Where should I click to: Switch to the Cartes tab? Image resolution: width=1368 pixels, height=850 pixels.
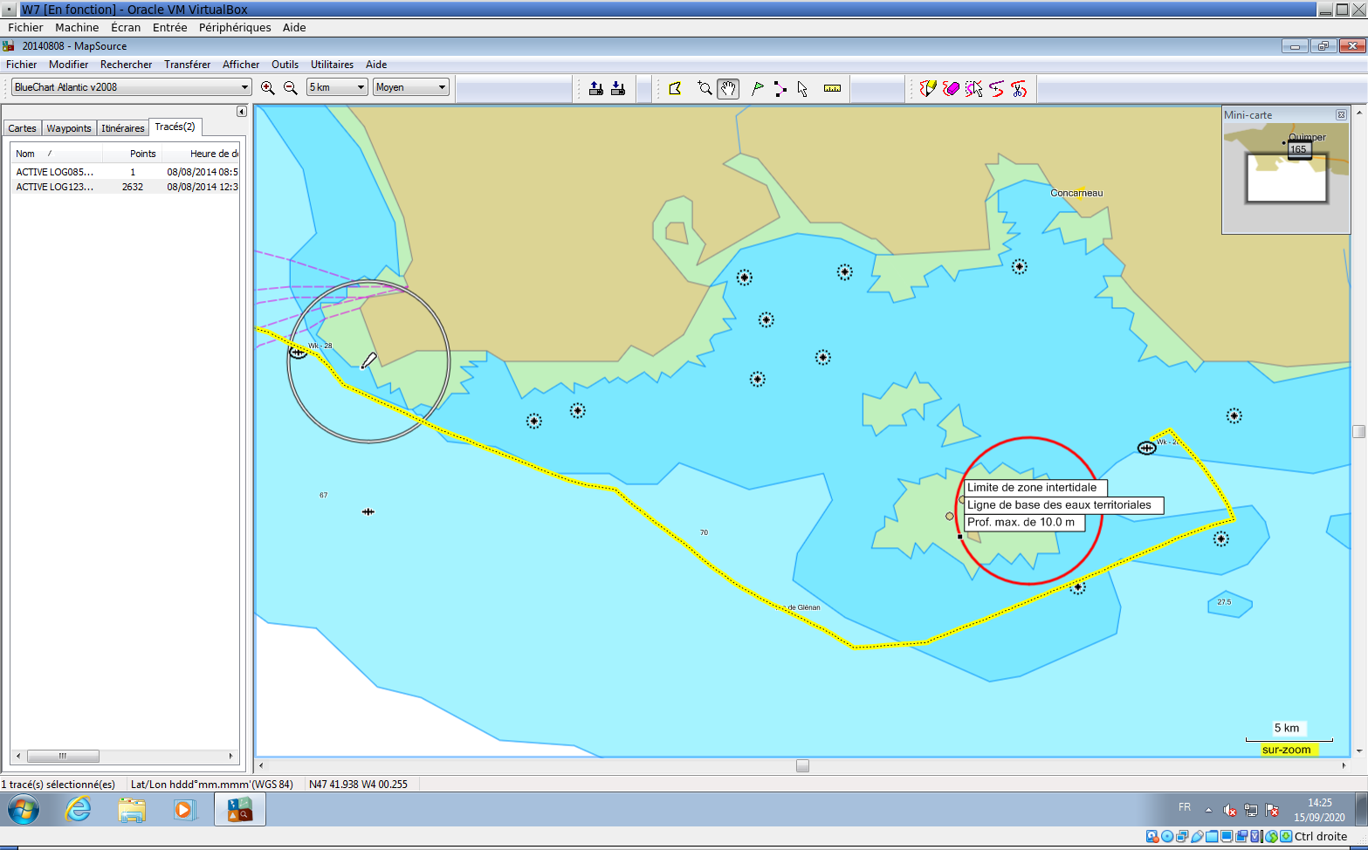[x=23, y=128]
